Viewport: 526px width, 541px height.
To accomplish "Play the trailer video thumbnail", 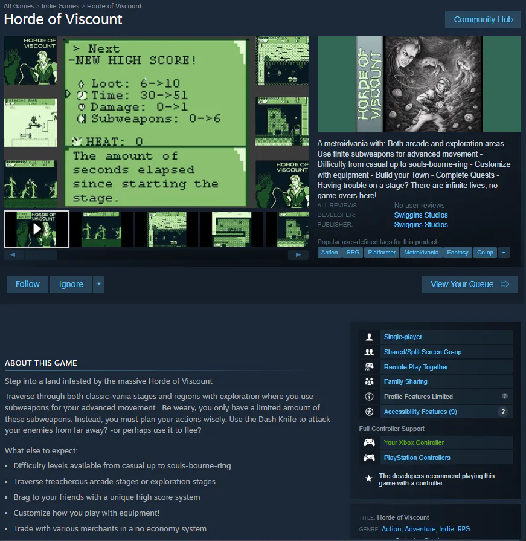I will 36,229.
